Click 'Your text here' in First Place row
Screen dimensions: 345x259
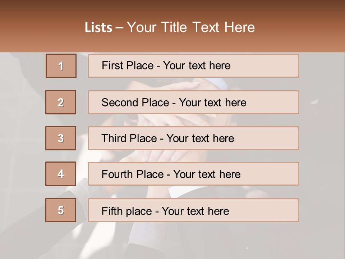[197, 65]
